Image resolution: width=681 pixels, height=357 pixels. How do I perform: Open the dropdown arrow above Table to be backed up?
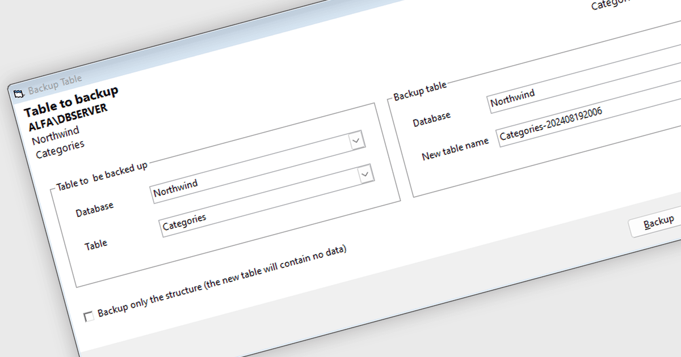(x=356, y=141)
